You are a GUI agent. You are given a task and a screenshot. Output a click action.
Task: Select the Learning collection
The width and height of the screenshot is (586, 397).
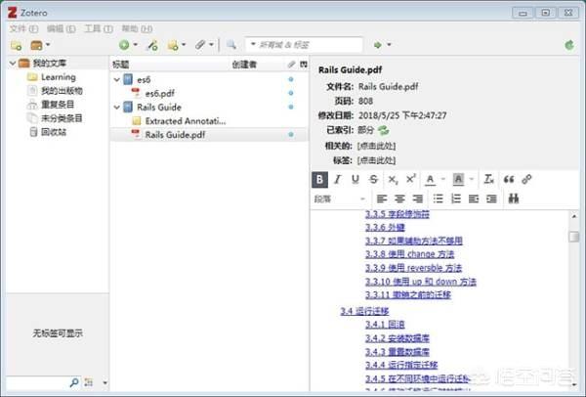tap(59, 77)
